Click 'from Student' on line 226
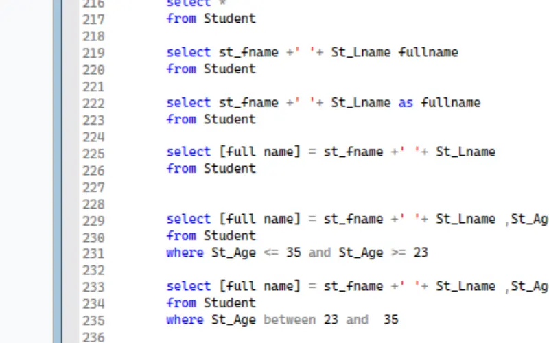 [x=211, y=168]
